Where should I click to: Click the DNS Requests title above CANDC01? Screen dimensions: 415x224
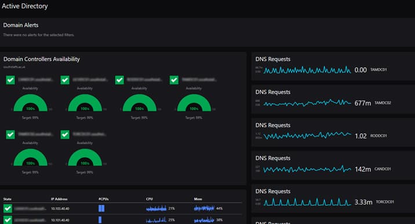click(273, 158)
